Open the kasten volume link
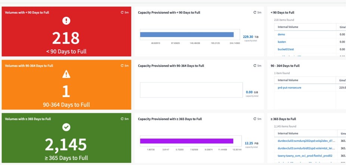346x165 pixels. 282,42
